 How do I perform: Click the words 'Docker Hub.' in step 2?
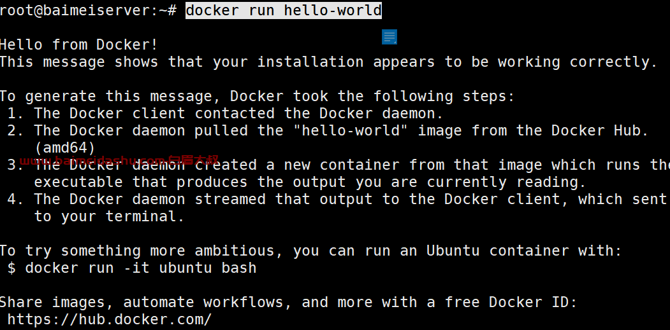click(600, 130)
